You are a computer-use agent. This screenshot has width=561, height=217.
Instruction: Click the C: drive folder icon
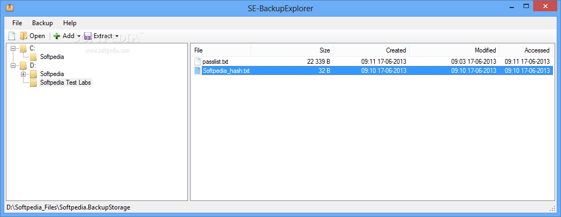click(24, 48)
